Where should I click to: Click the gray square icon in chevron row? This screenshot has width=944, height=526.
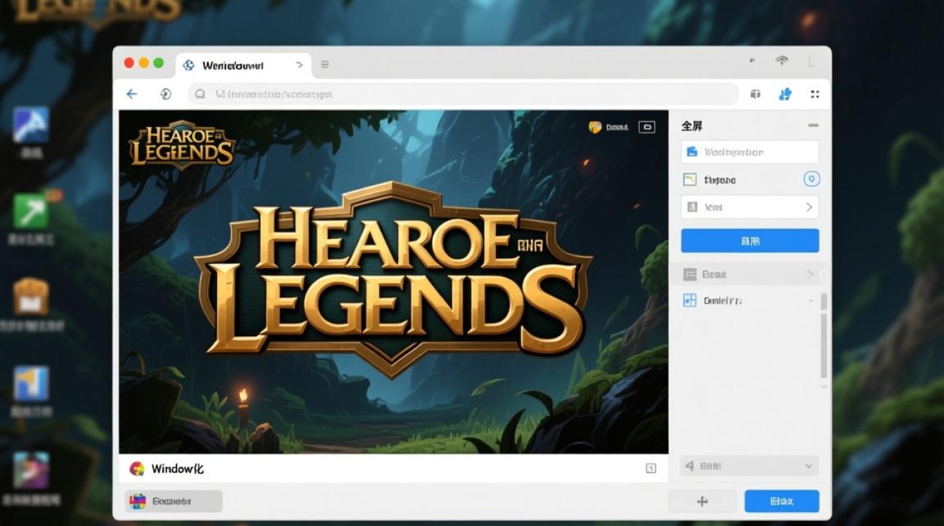[691, 207]
